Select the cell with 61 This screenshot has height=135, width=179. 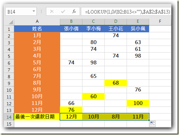coord(138,49)
